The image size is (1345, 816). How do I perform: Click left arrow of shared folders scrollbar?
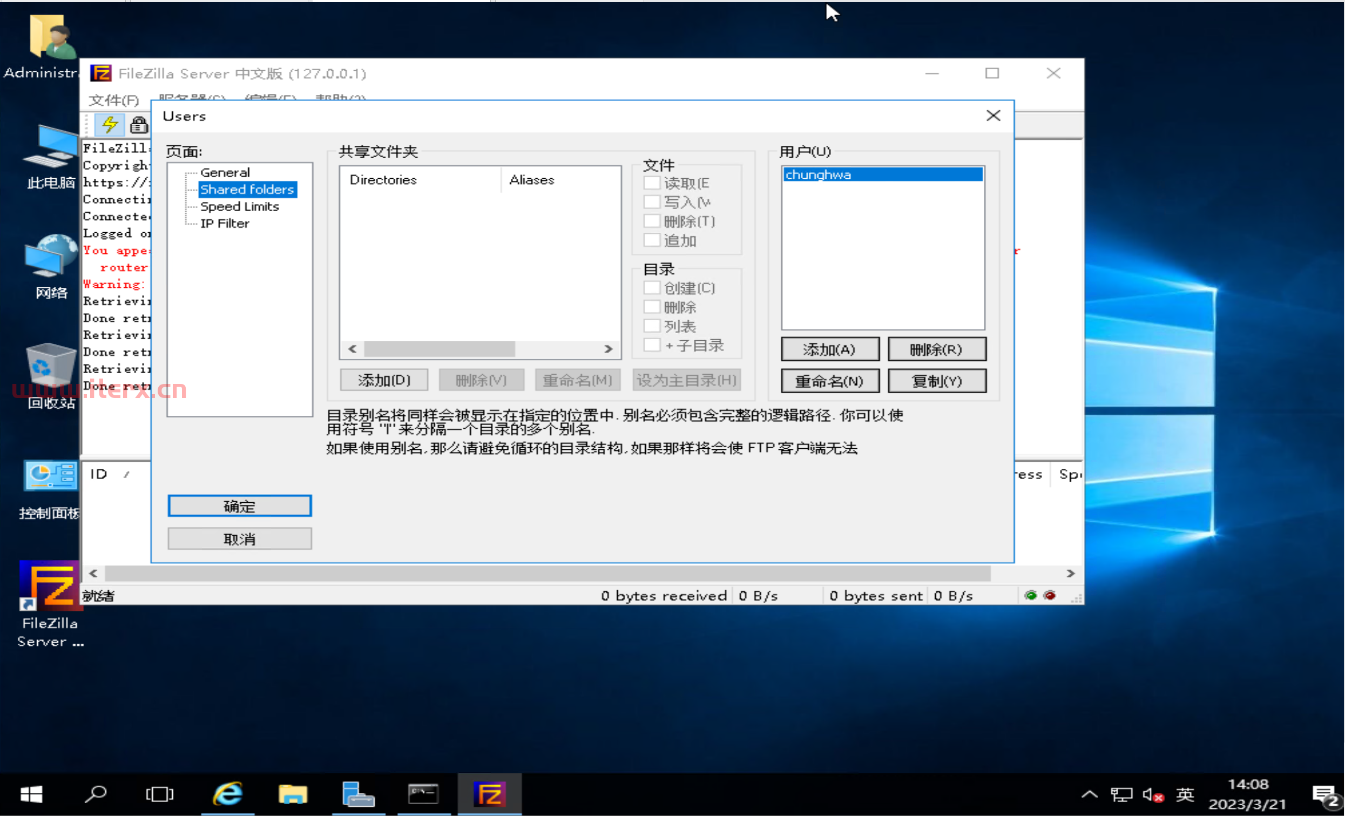point(352,349)
